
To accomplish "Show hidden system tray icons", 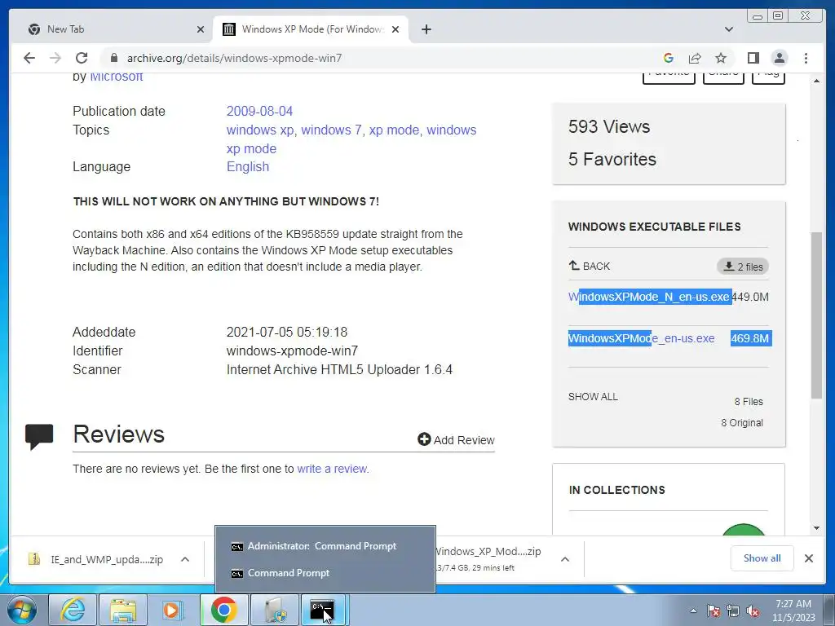I will (693, 611).
